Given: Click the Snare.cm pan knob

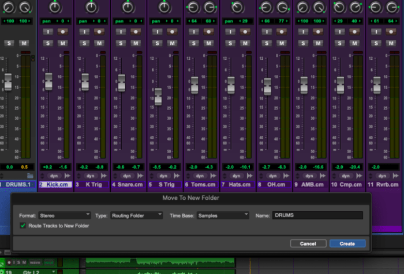Looking at the screenshot, I should [x=128, y=7].
